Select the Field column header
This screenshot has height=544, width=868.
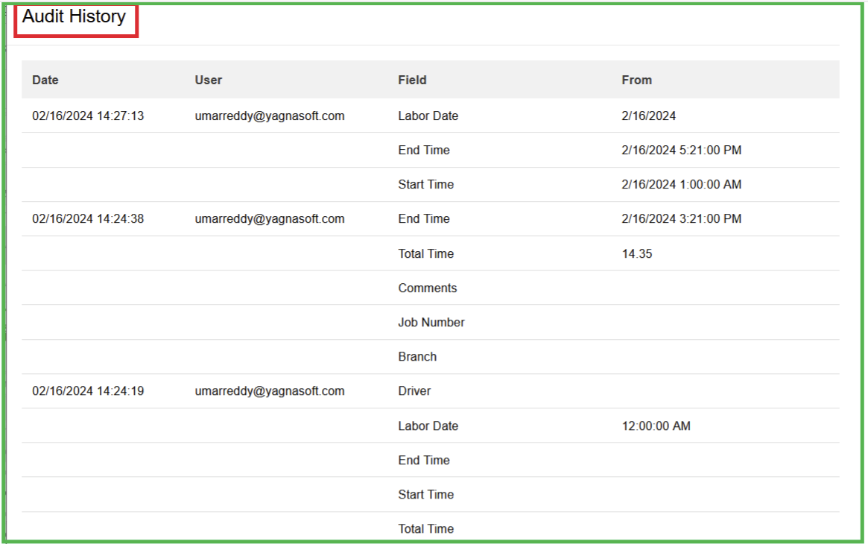click(x=412, y=80)
